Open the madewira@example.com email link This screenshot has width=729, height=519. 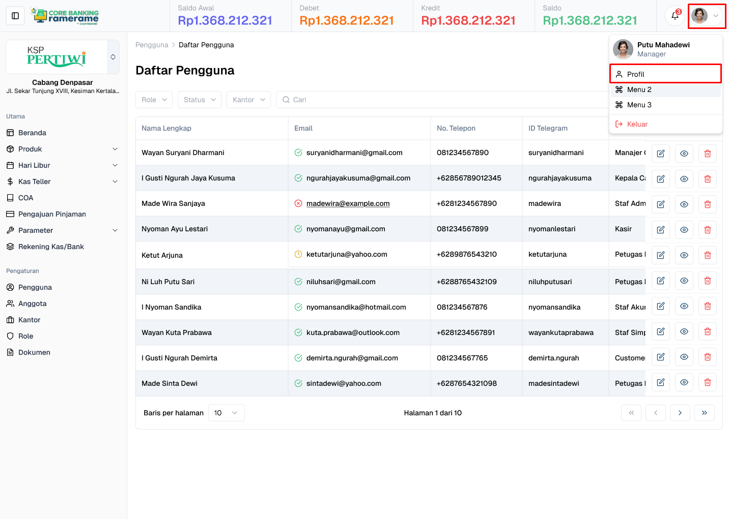[x=348, y=203]
